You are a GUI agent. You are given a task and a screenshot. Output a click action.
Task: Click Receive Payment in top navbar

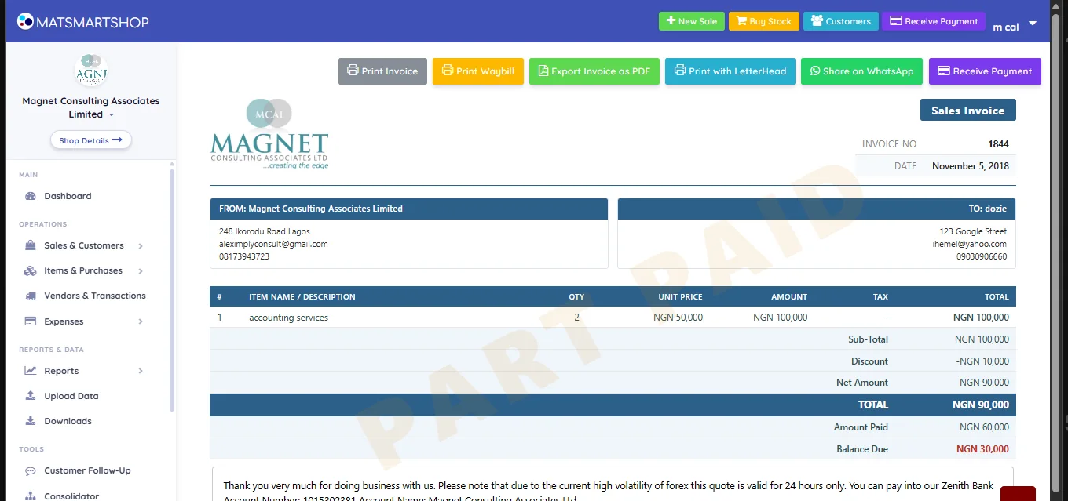tap(934, 21)
